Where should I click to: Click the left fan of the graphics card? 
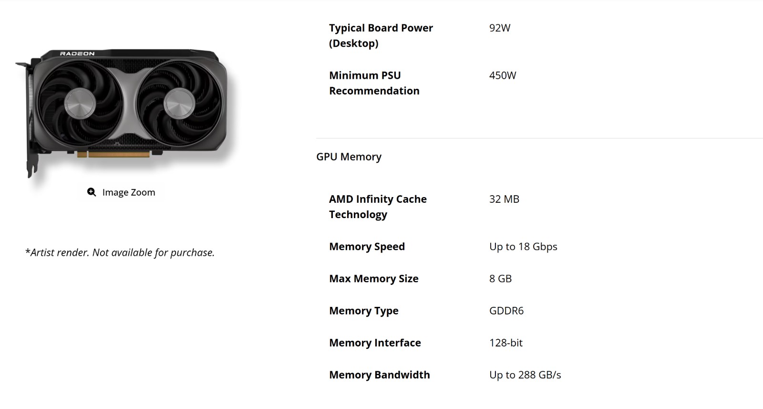(80, 103)
